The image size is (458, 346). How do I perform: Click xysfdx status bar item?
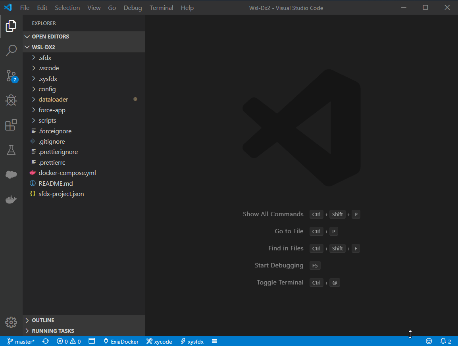point(192,341)
